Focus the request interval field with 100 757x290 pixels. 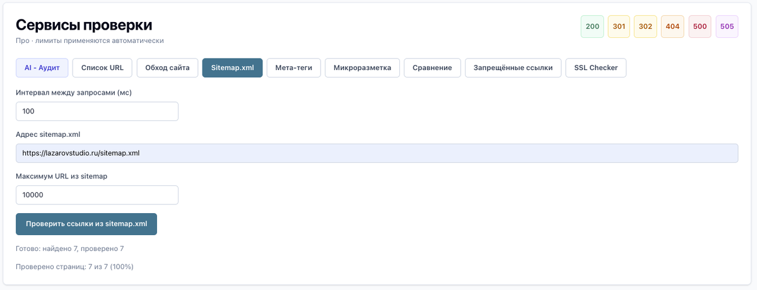tap(97, 111)
